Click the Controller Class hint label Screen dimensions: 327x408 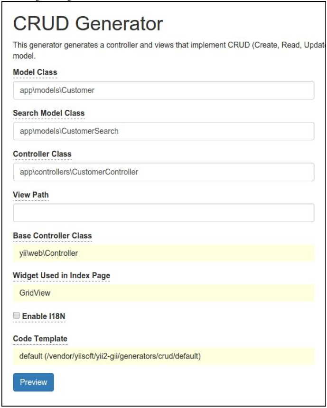click(x=42, y=154)
